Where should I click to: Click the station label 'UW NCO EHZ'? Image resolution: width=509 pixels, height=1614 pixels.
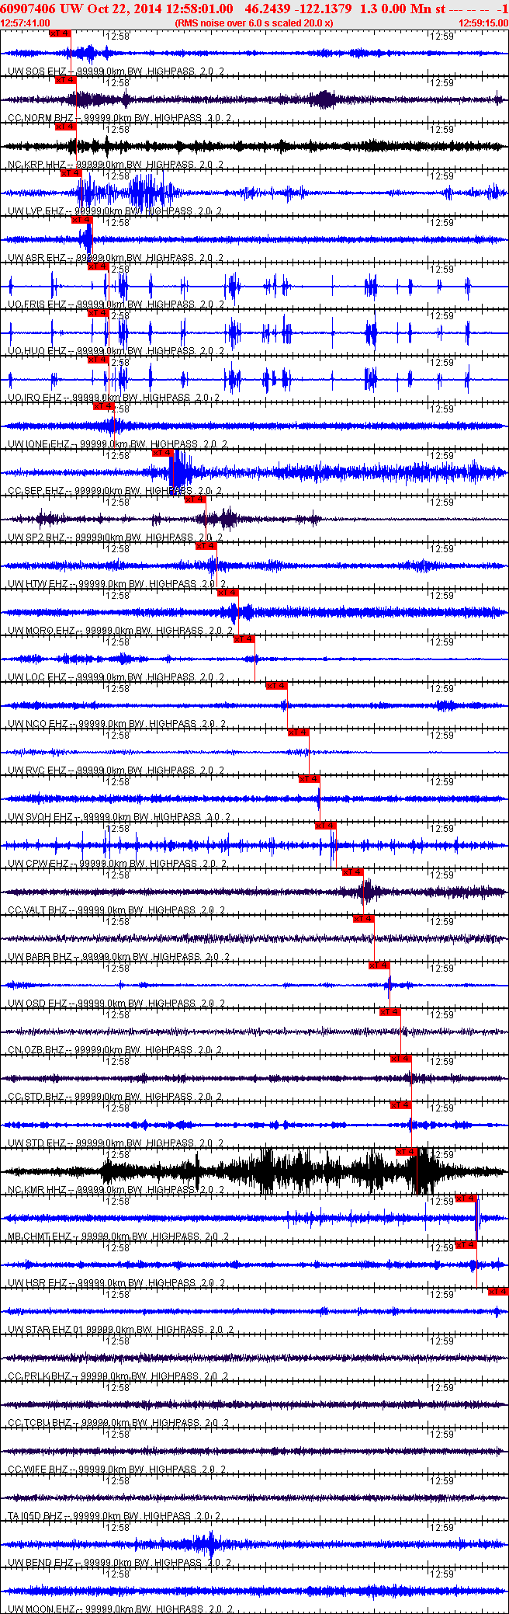37,724
